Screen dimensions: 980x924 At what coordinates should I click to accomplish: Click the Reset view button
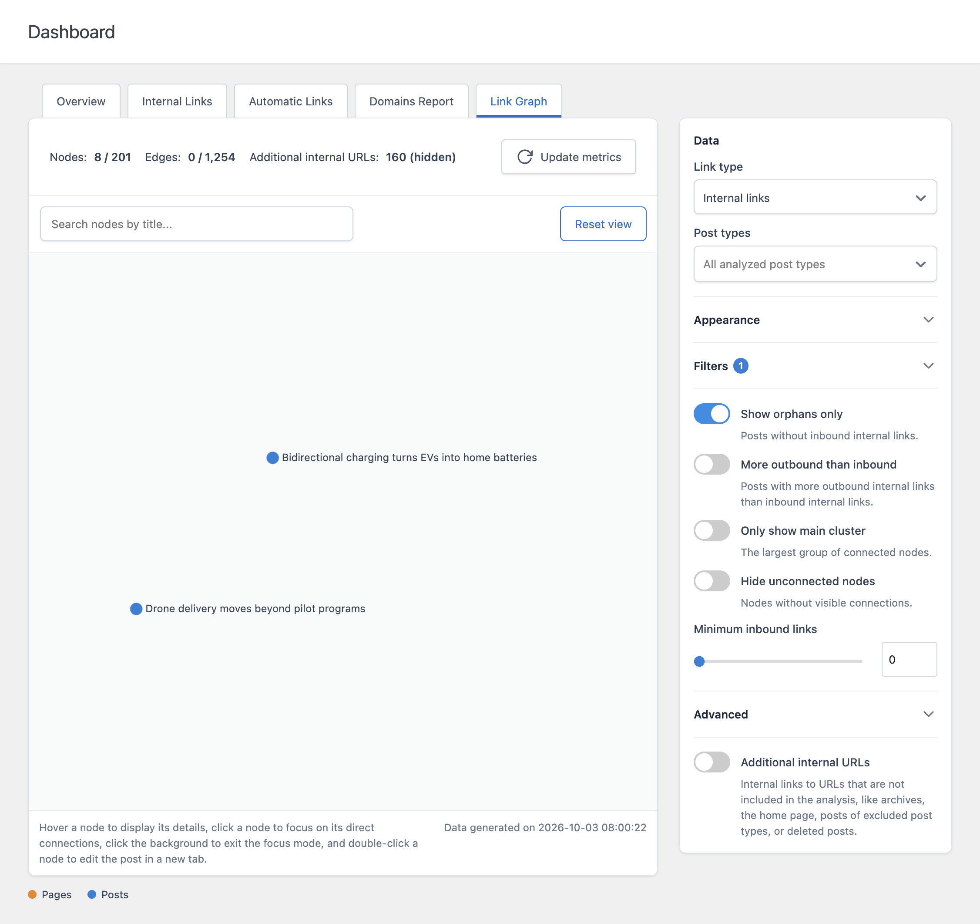[603, 224]
